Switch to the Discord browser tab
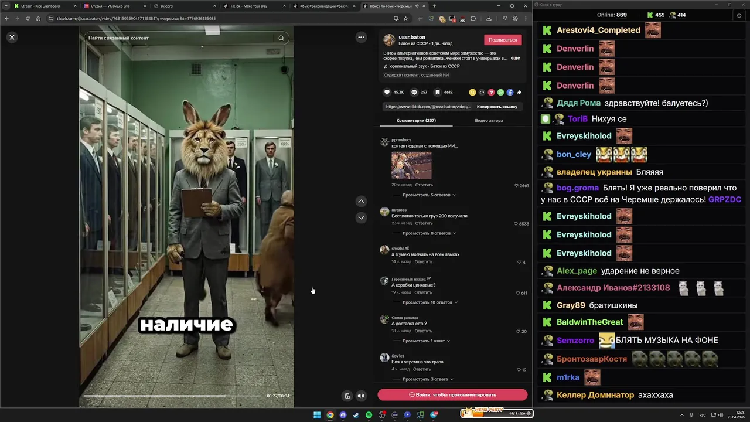Image resolution: width=750 pixels, height=422 pixels. 183,6
